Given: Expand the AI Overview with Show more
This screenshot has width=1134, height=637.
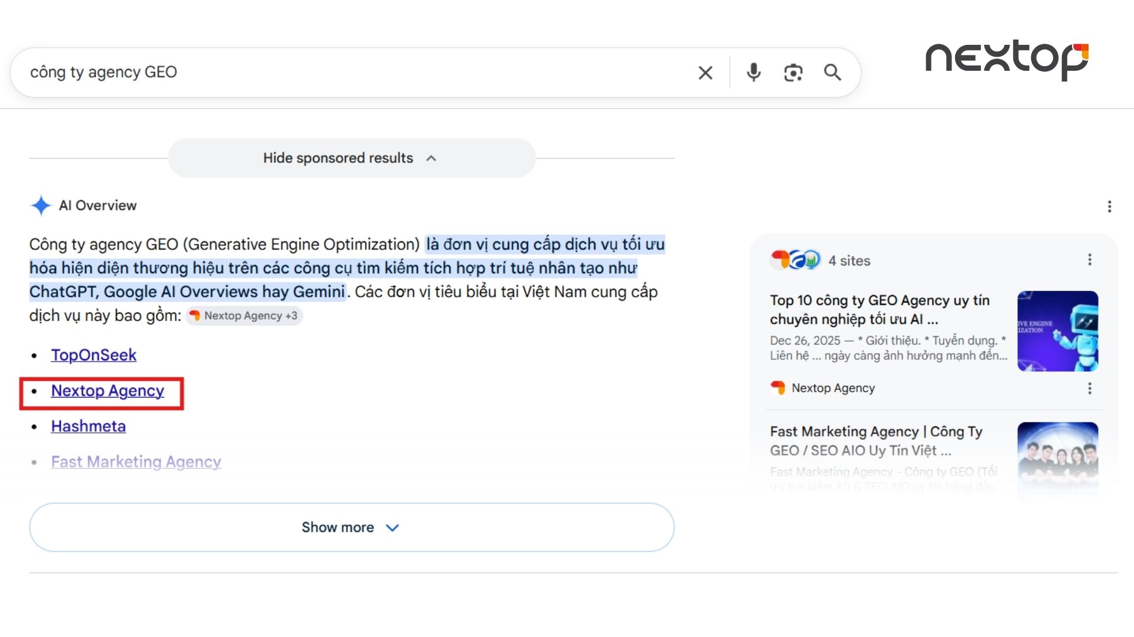Looking at the screenshot, I should [352, 527].
